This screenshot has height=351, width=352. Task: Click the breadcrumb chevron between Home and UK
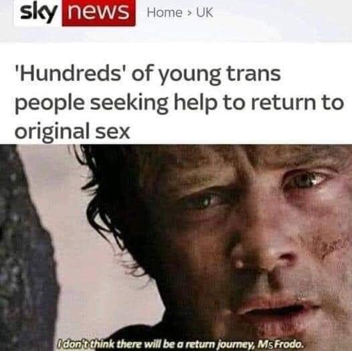(189, 13)
